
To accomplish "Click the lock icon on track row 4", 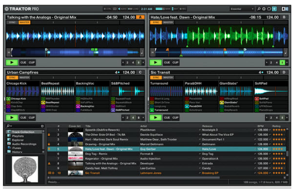I will pos(49,144).
